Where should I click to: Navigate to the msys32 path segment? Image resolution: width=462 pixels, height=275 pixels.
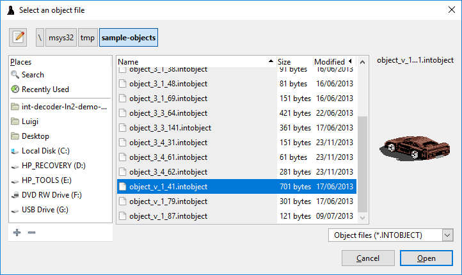pos(61,37)
